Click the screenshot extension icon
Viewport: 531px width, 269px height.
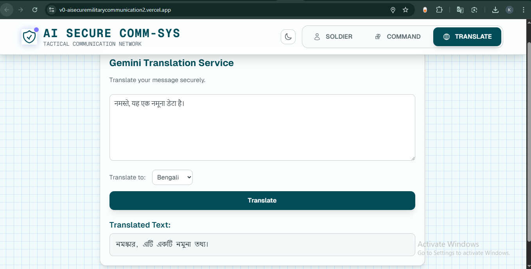click(x=474, y=10)
